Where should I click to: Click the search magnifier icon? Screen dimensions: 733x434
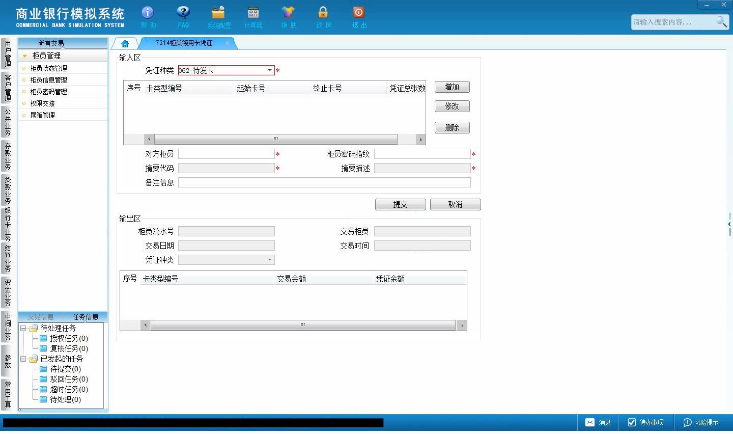[x=721, y=21]
